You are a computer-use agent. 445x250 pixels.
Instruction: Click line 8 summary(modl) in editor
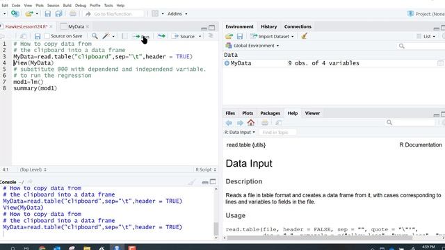(x=35, y=88)
